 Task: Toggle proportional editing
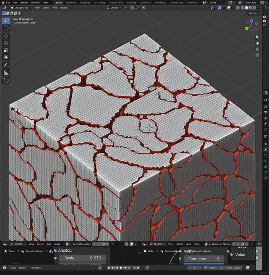[x=143, y=8]
